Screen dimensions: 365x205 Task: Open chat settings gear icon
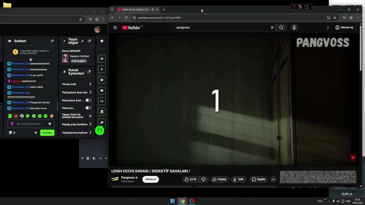[x=36, y=133]
